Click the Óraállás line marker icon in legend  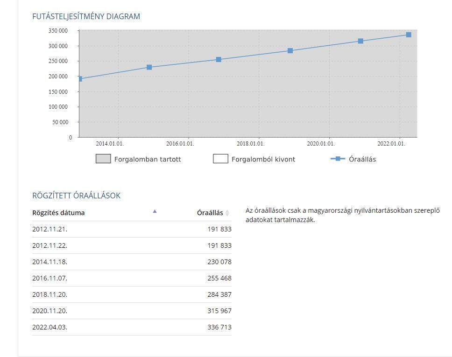pos(338,159)
